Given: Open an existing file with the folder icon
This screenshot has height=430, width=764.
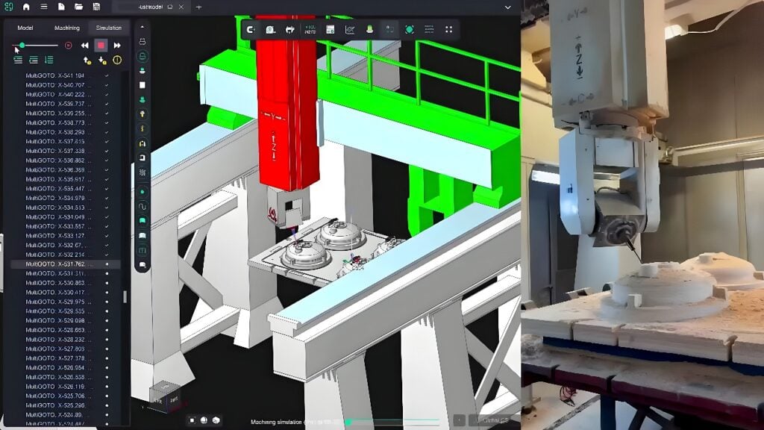Looking at the screenshot, I should click(79, 7).
